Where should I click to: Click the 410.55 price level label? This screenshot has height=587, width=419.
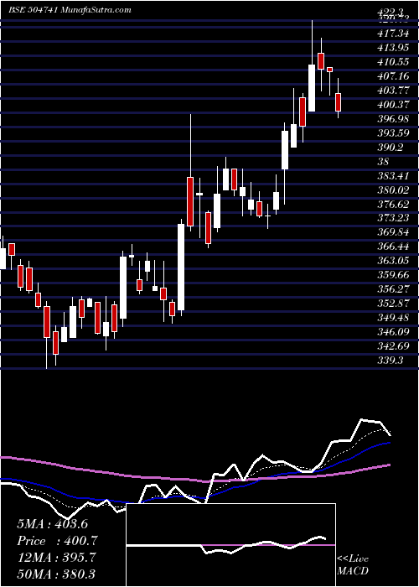click(x=393, y=63)
